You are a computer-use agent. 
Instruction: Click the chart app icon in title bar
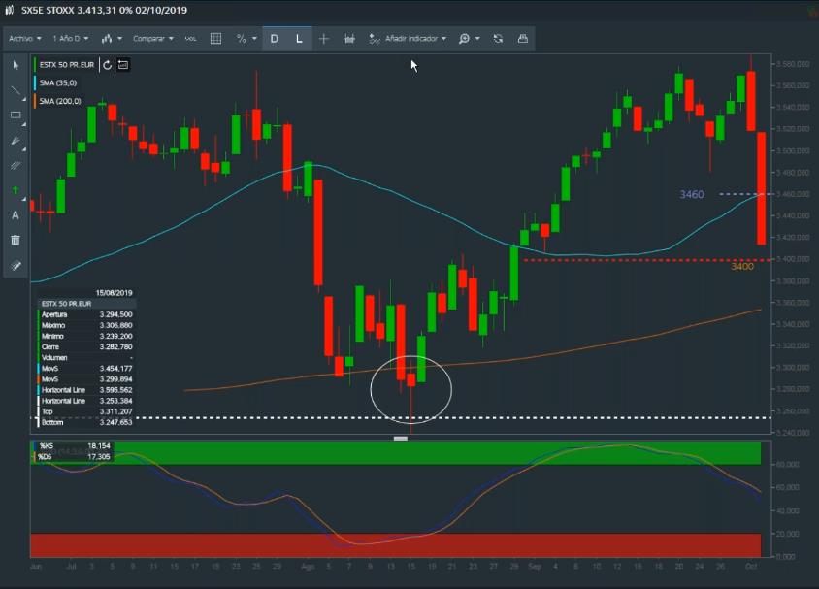[9, 10]
